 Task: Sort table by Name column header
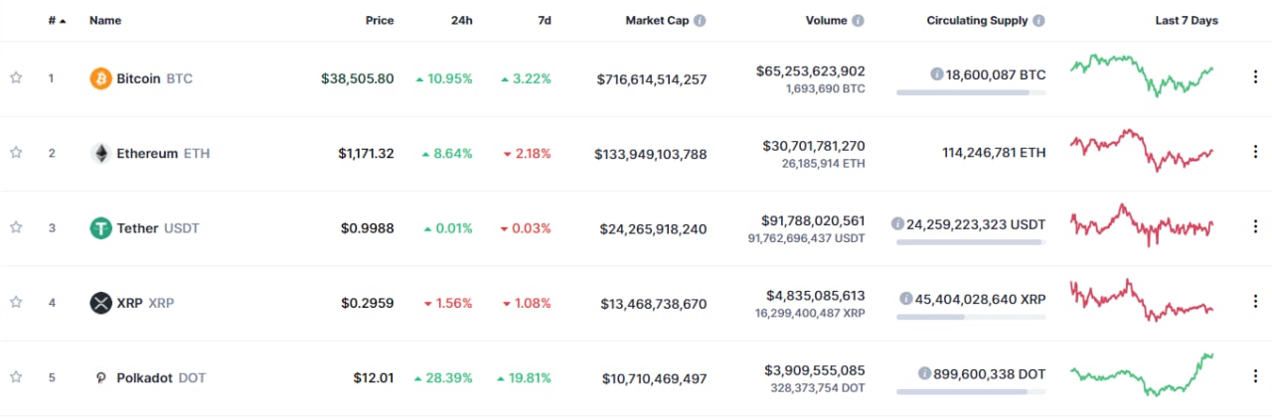coord(105,20)
